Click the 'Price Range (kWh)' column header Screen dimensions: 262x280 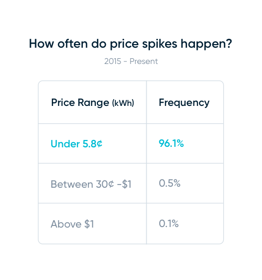pyautogui.click(x=92, y=103)
